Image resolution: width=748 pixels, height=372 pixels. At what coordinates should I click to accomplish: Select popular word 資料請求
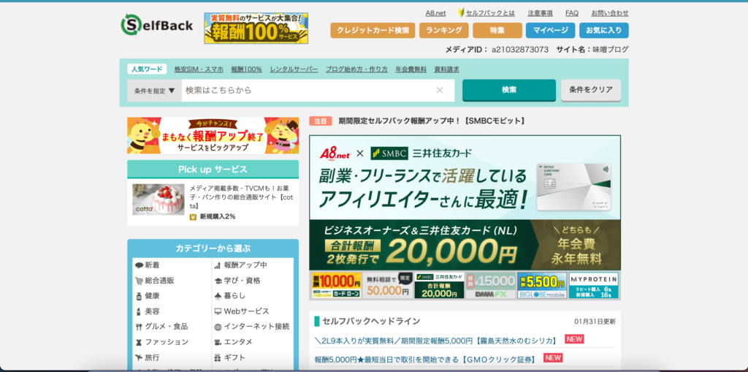pyautogui.click(x=446, y=69)
